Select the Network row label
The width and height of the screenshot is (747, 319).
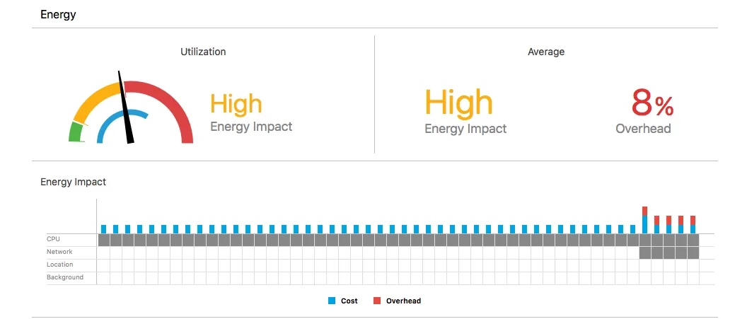tap(59, 252)
